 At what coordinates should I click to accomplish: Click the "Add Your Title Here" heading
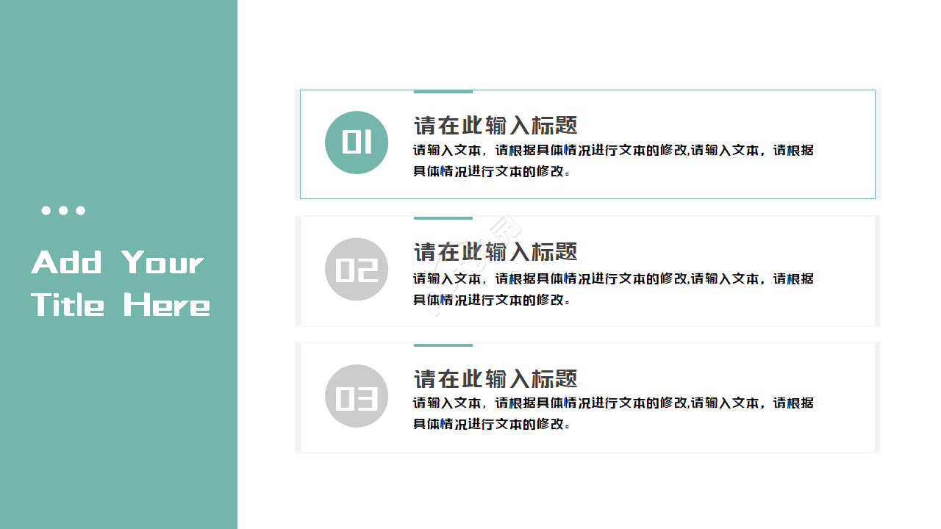[120, 284]
